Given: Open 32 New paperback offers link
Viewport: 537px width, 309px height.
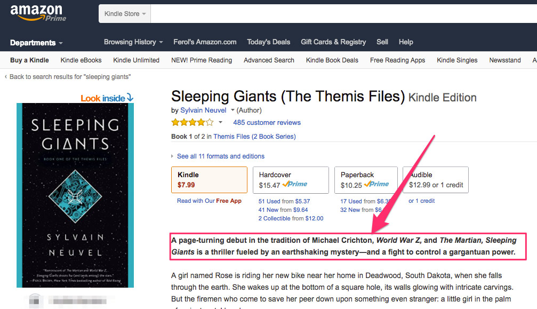Looking at the screenshot, I should coord(360,210).
